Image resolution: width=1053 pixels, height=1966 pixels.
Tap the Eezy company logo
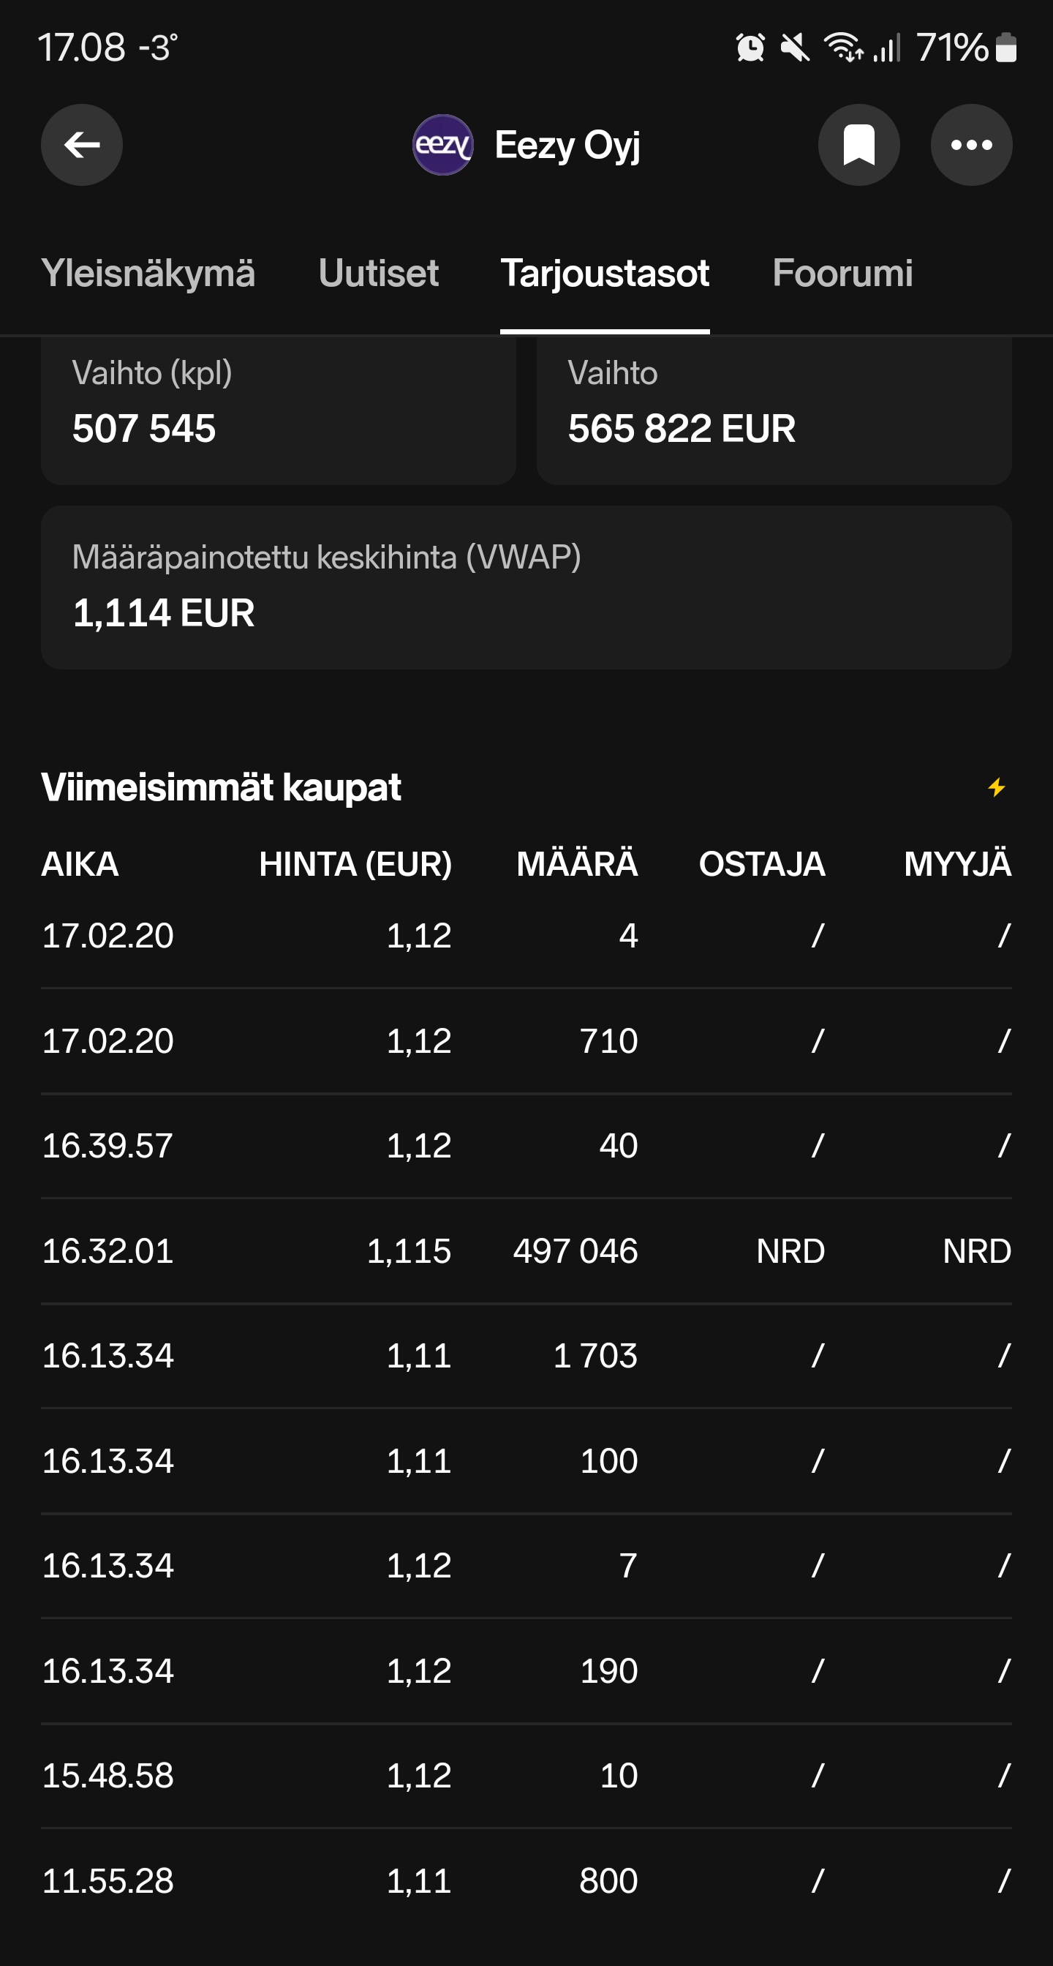[442, 145]
